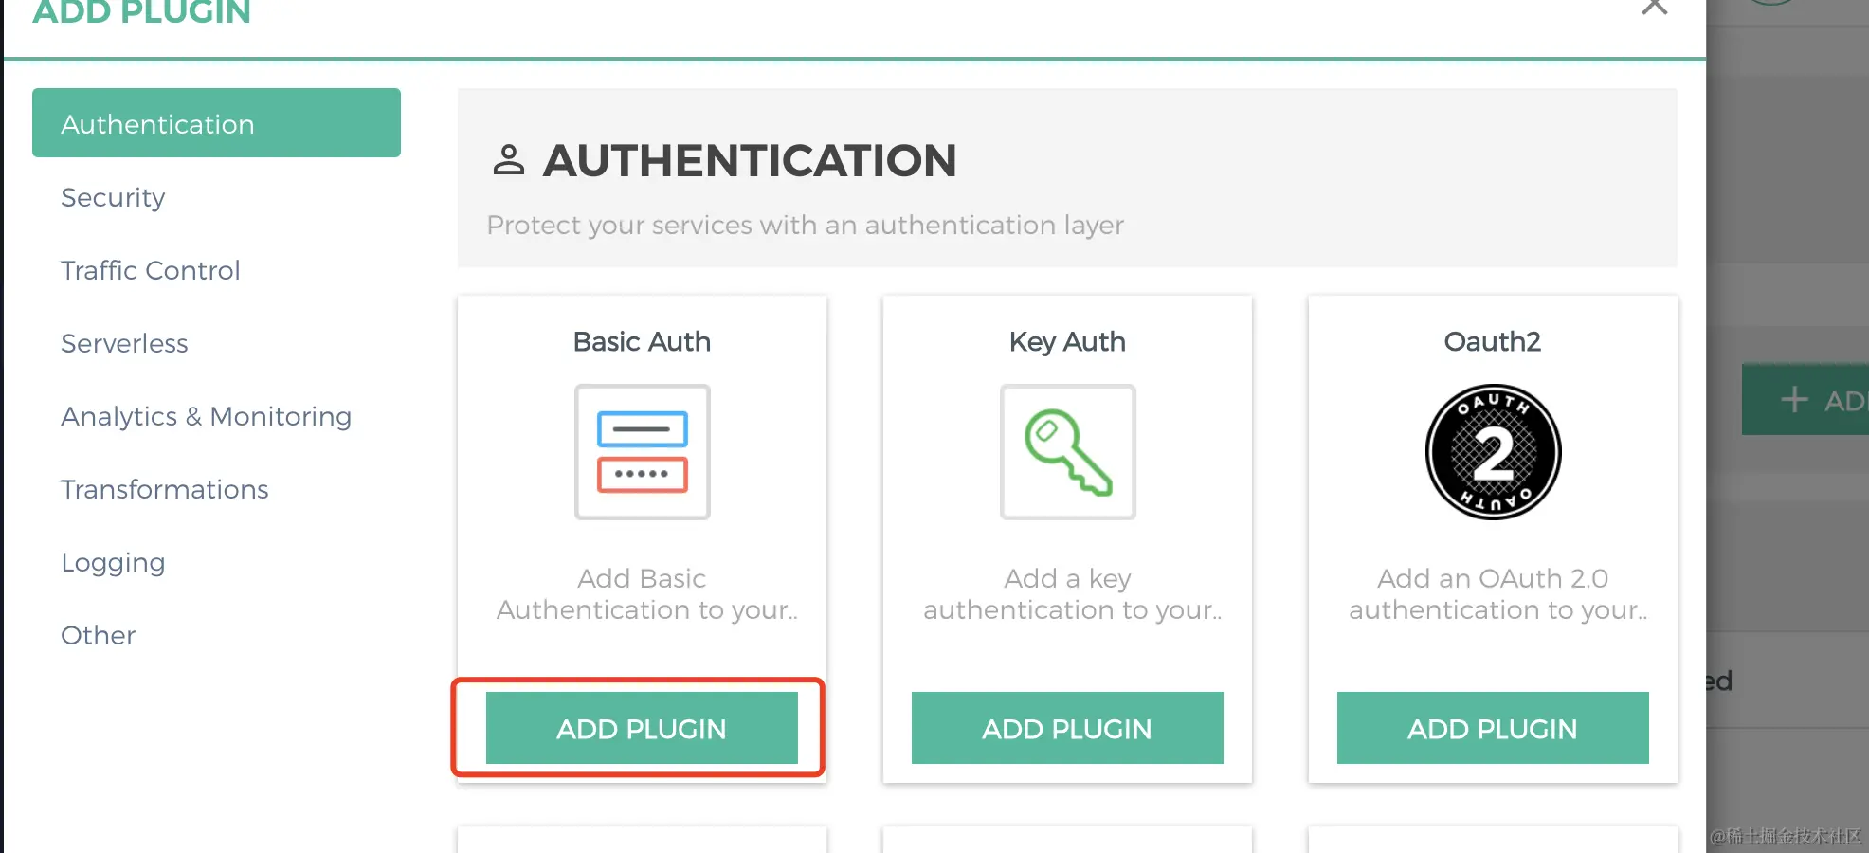Click the plus ADD button behind the dialog
This screenshot has width=1869, height=853.
1810,400
